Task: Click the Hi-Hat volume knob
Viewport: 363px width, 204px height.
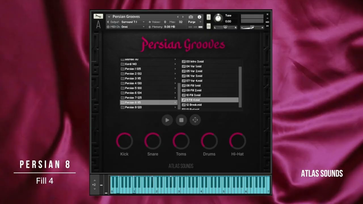Action: [237, 141]
